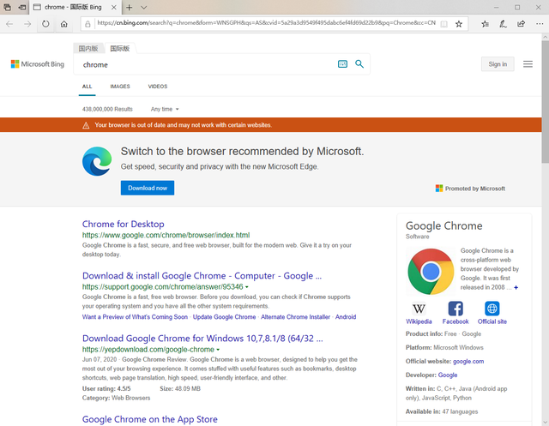Click the chrome search input field
This screenshot has width=549, height=426.
207,64
